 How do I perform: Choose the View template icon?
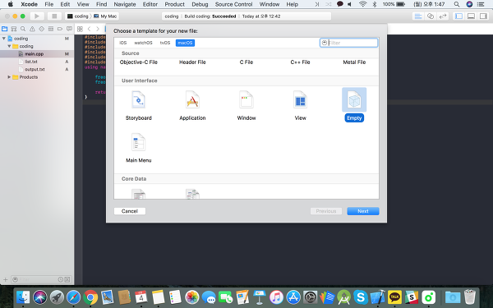pyautogui.click(x=300, y=99)
